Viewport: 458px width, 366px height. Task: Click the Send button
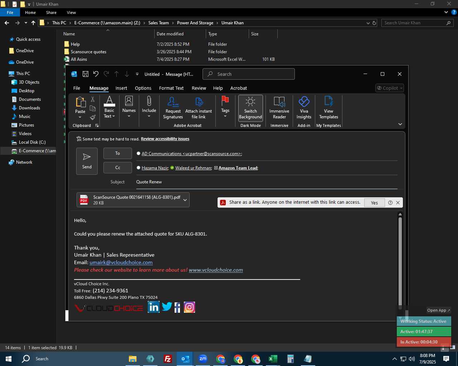click(87, 161)
